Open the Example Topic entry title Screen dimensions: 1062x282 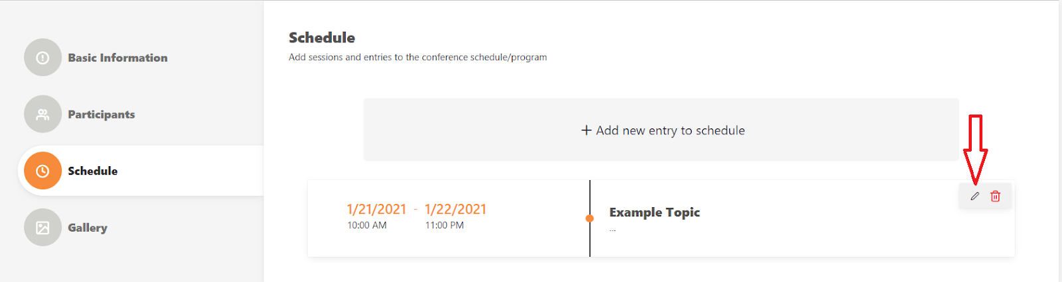(x=654, y=212)
